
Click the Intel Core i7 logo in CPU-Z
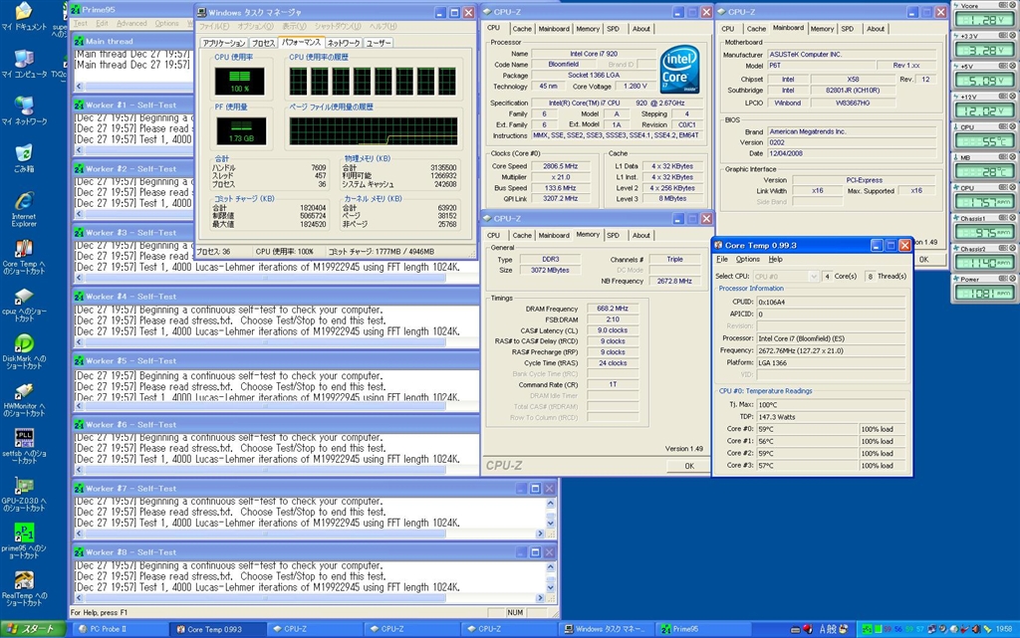pos(679,69)
